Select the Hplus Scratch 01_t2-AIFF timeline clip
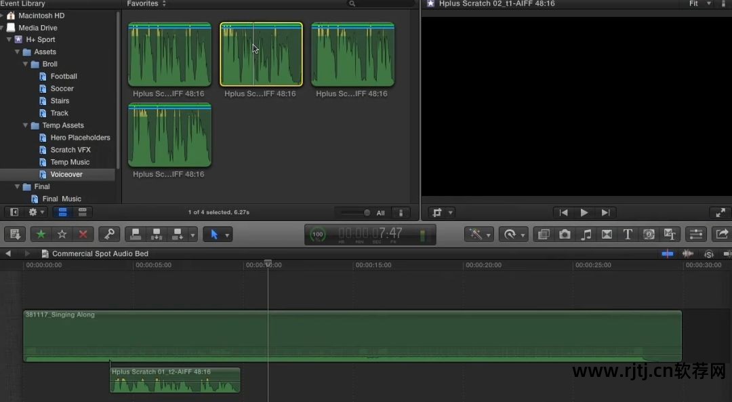Image resolution: width=732 pixels, height=402 pixels. point(175,380)
